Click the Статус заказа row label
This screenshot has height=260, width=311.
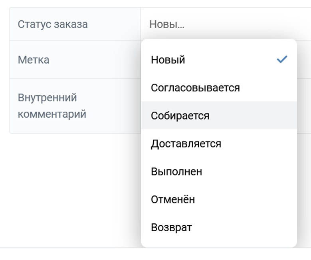pyautogui.click(x=53, y=24)
